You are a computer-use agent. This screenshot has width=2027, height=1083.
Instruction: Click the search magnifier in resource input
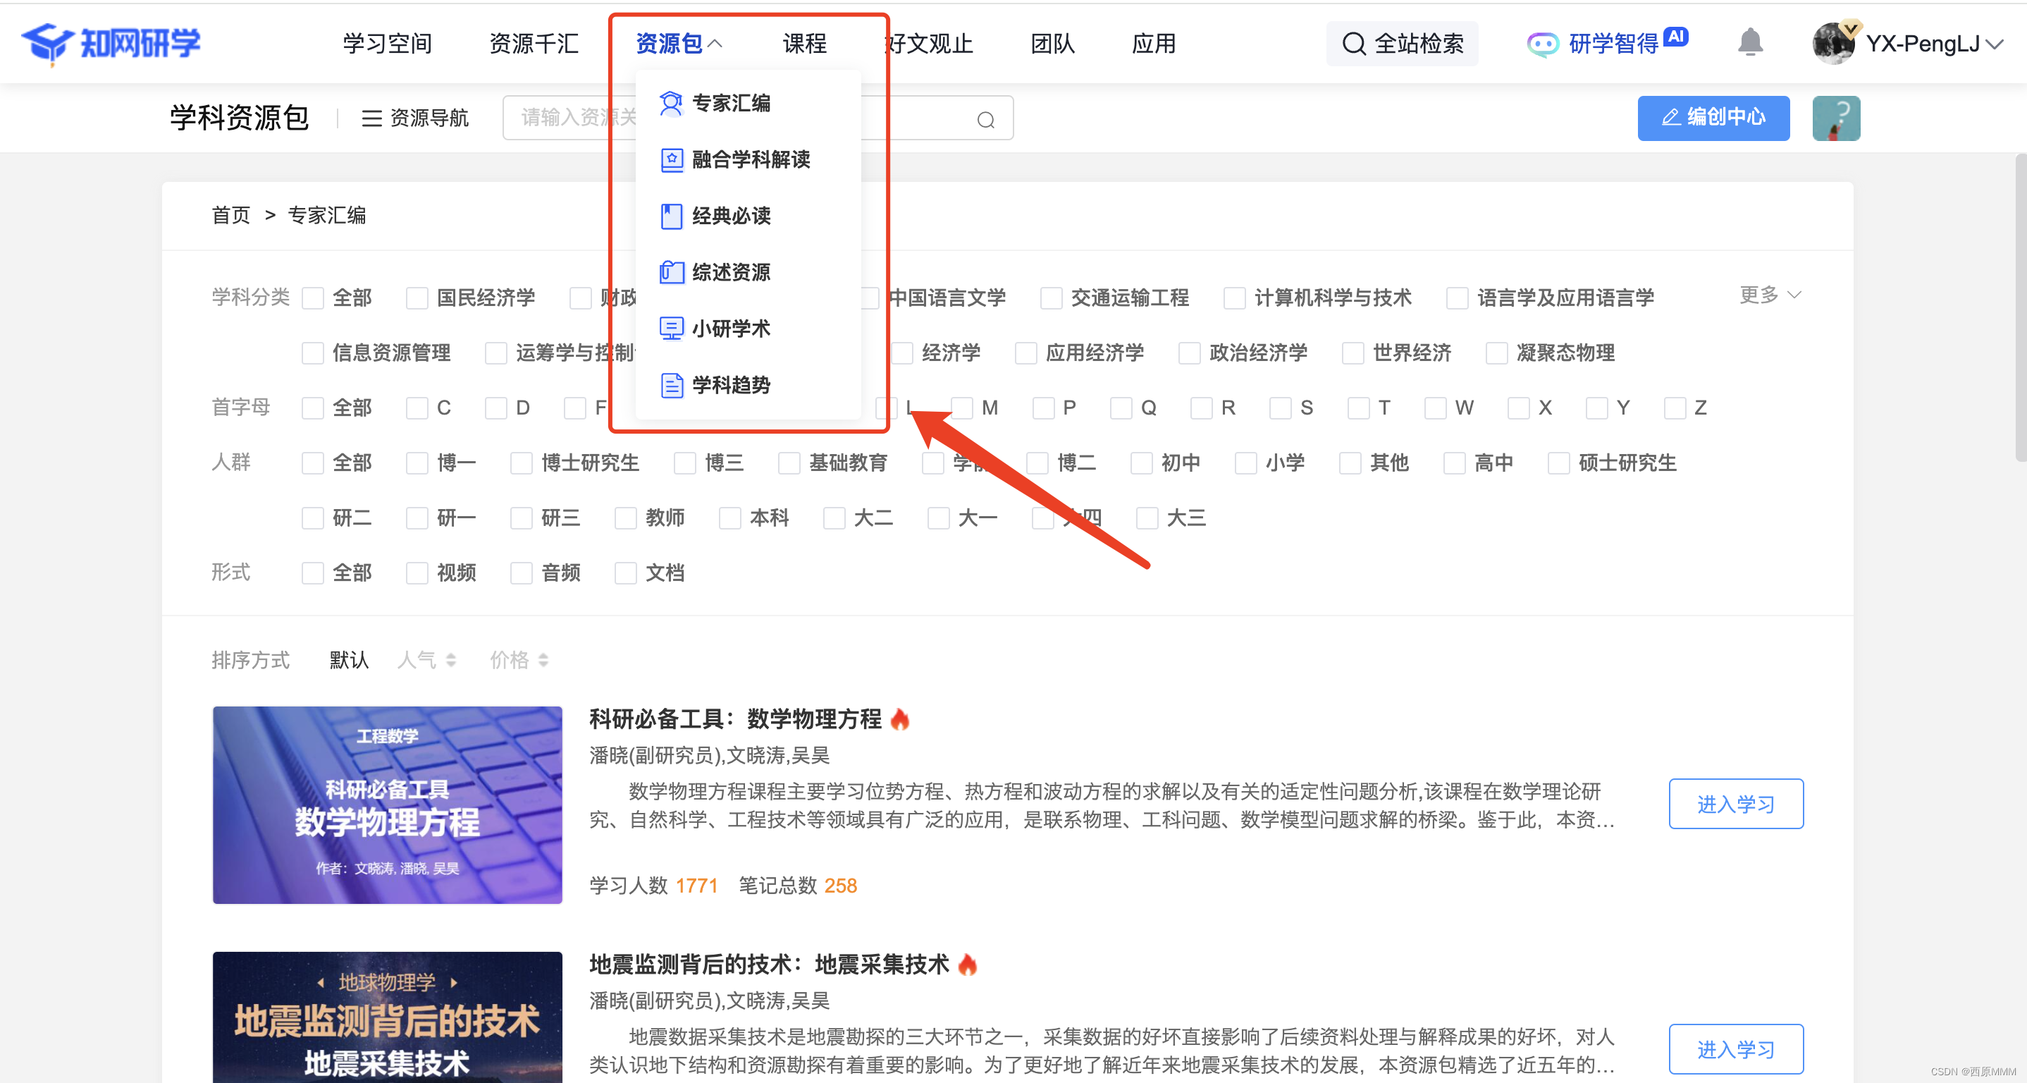coord(985,120)
